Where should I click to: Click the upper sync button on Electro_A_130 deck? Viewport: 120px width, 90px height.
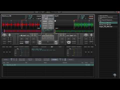(x=33, y=39)
